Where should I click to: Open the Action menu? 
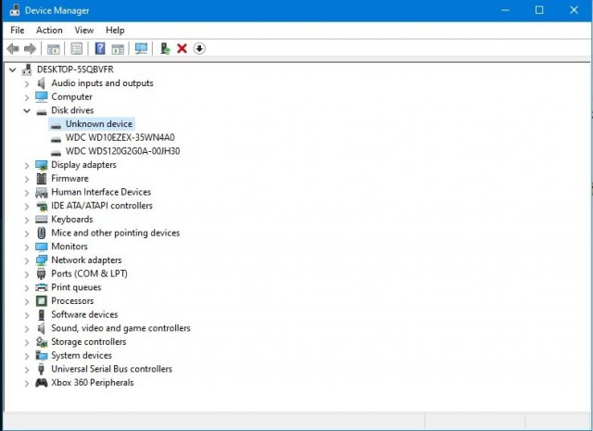pyautogui.click(x=49, y=31)
